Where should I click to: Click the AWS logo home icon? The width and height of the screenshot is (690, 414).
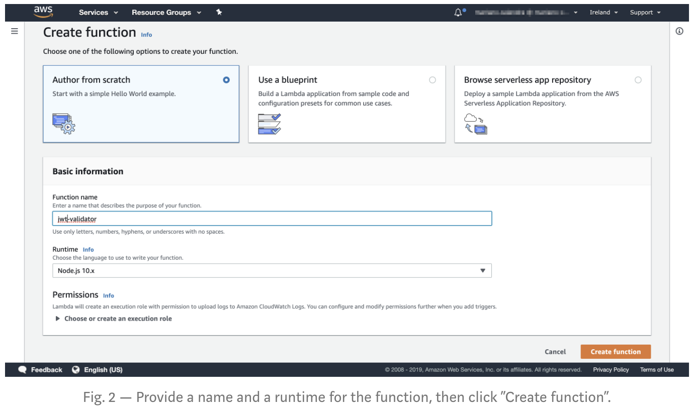(44, 12)
